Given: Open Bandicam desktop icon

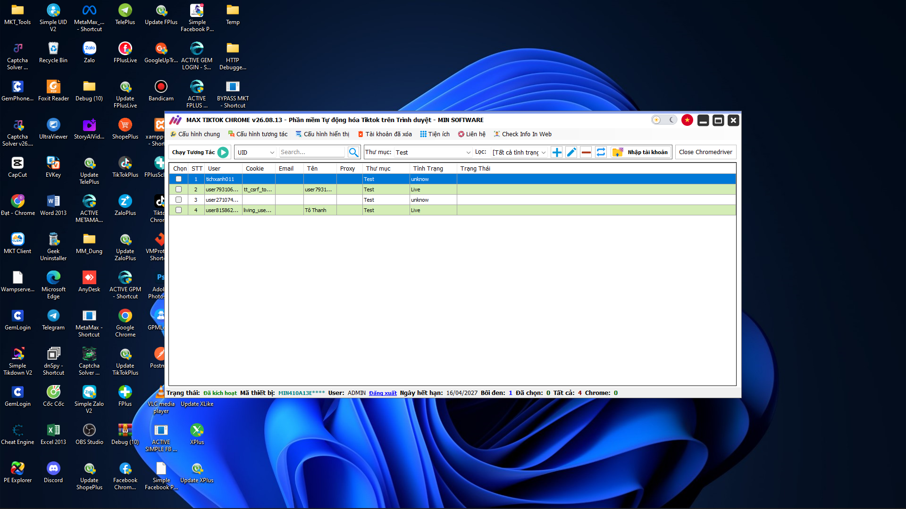Looking at the screenshot, I should (x=161, y=91).
